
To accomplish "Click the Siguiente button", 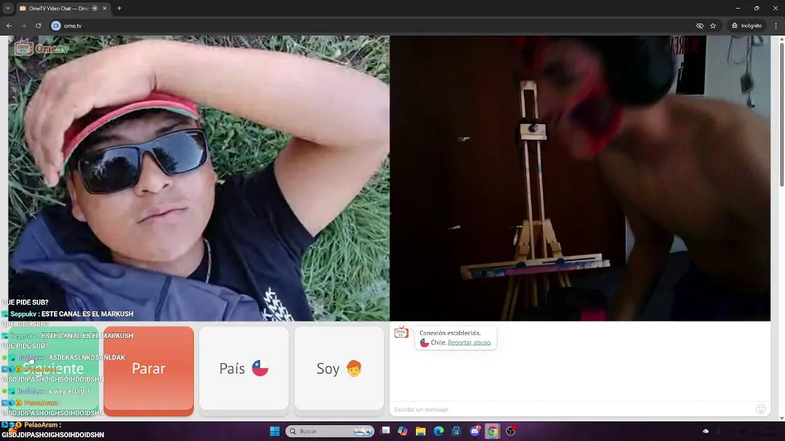I will pyautogui.click(x=53, y=368).
